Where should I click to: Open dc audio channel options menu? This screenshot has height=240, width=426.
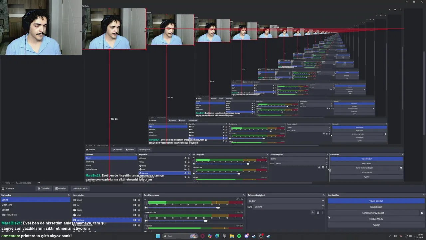[146, 203]
